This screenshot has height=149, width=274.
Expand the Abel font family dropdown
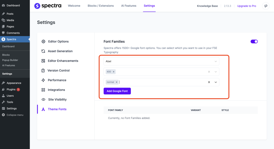[x=216, y=61]
